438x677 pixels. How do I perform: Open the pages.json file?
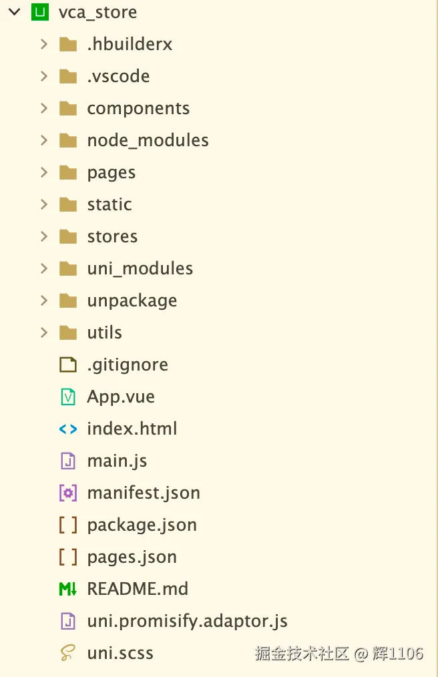point(132,557)
